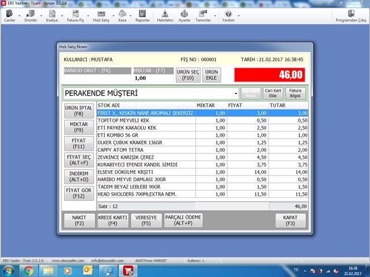Click the STOK ADI column header
The image size is (370, 277).
(x=146, y=106)
